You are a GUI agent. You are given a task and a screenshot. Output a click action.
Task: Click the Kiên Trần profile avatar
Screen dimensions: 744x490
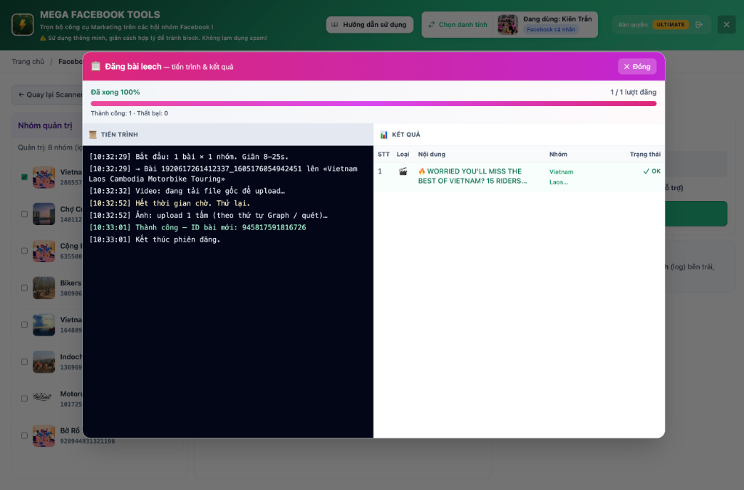coord(507,25)
